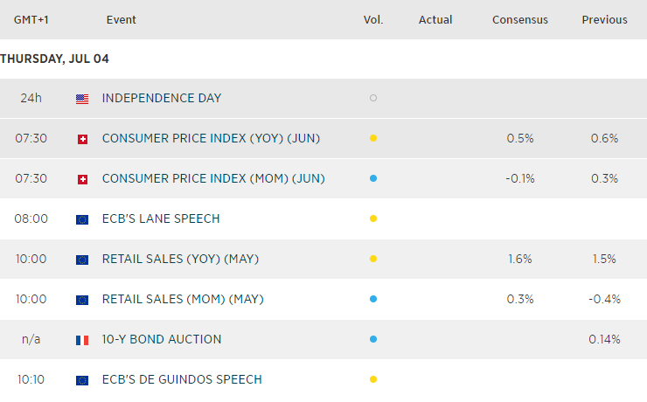Click yellow volatility dot for CPI (YoY)
647x402 pixels.
click(x=373, y=139)
